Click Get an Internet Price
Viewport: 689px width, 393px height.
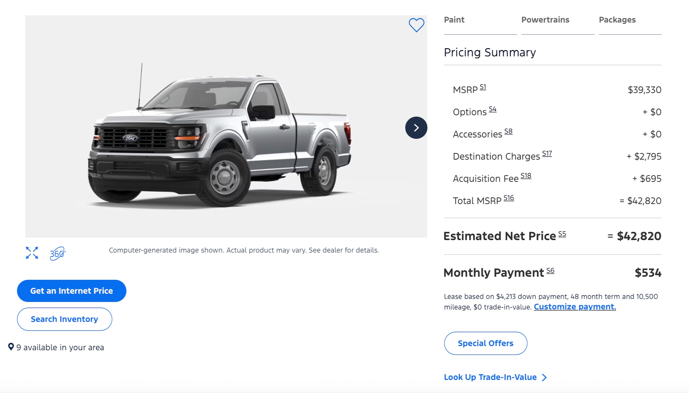click(x=71, y=291)
